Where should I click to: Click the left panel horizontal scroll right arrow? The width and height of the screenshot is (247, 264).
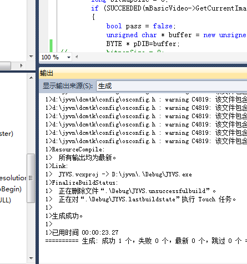coord(22,65)
